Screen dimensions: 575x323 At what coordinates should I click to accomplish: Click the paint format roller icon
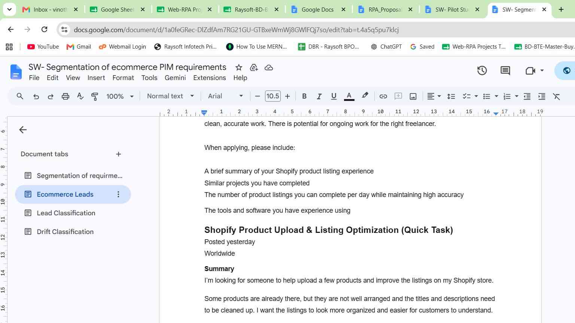[95, 96]
